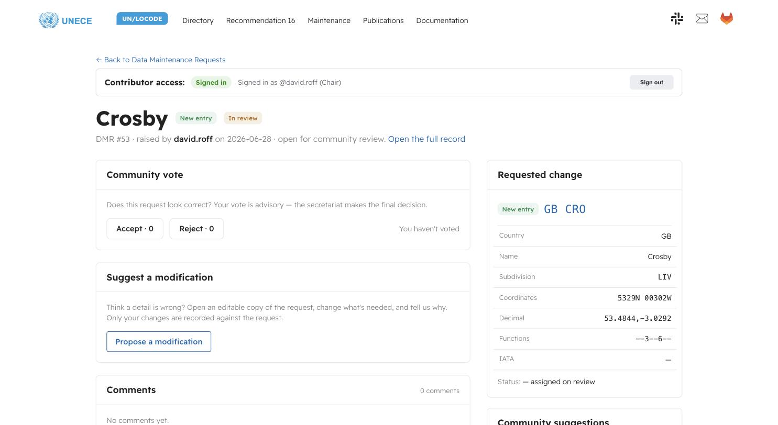Click the Comments section heading
Image resolution: width=778 pixels, height=425 pixels.
tap(131, 390)
